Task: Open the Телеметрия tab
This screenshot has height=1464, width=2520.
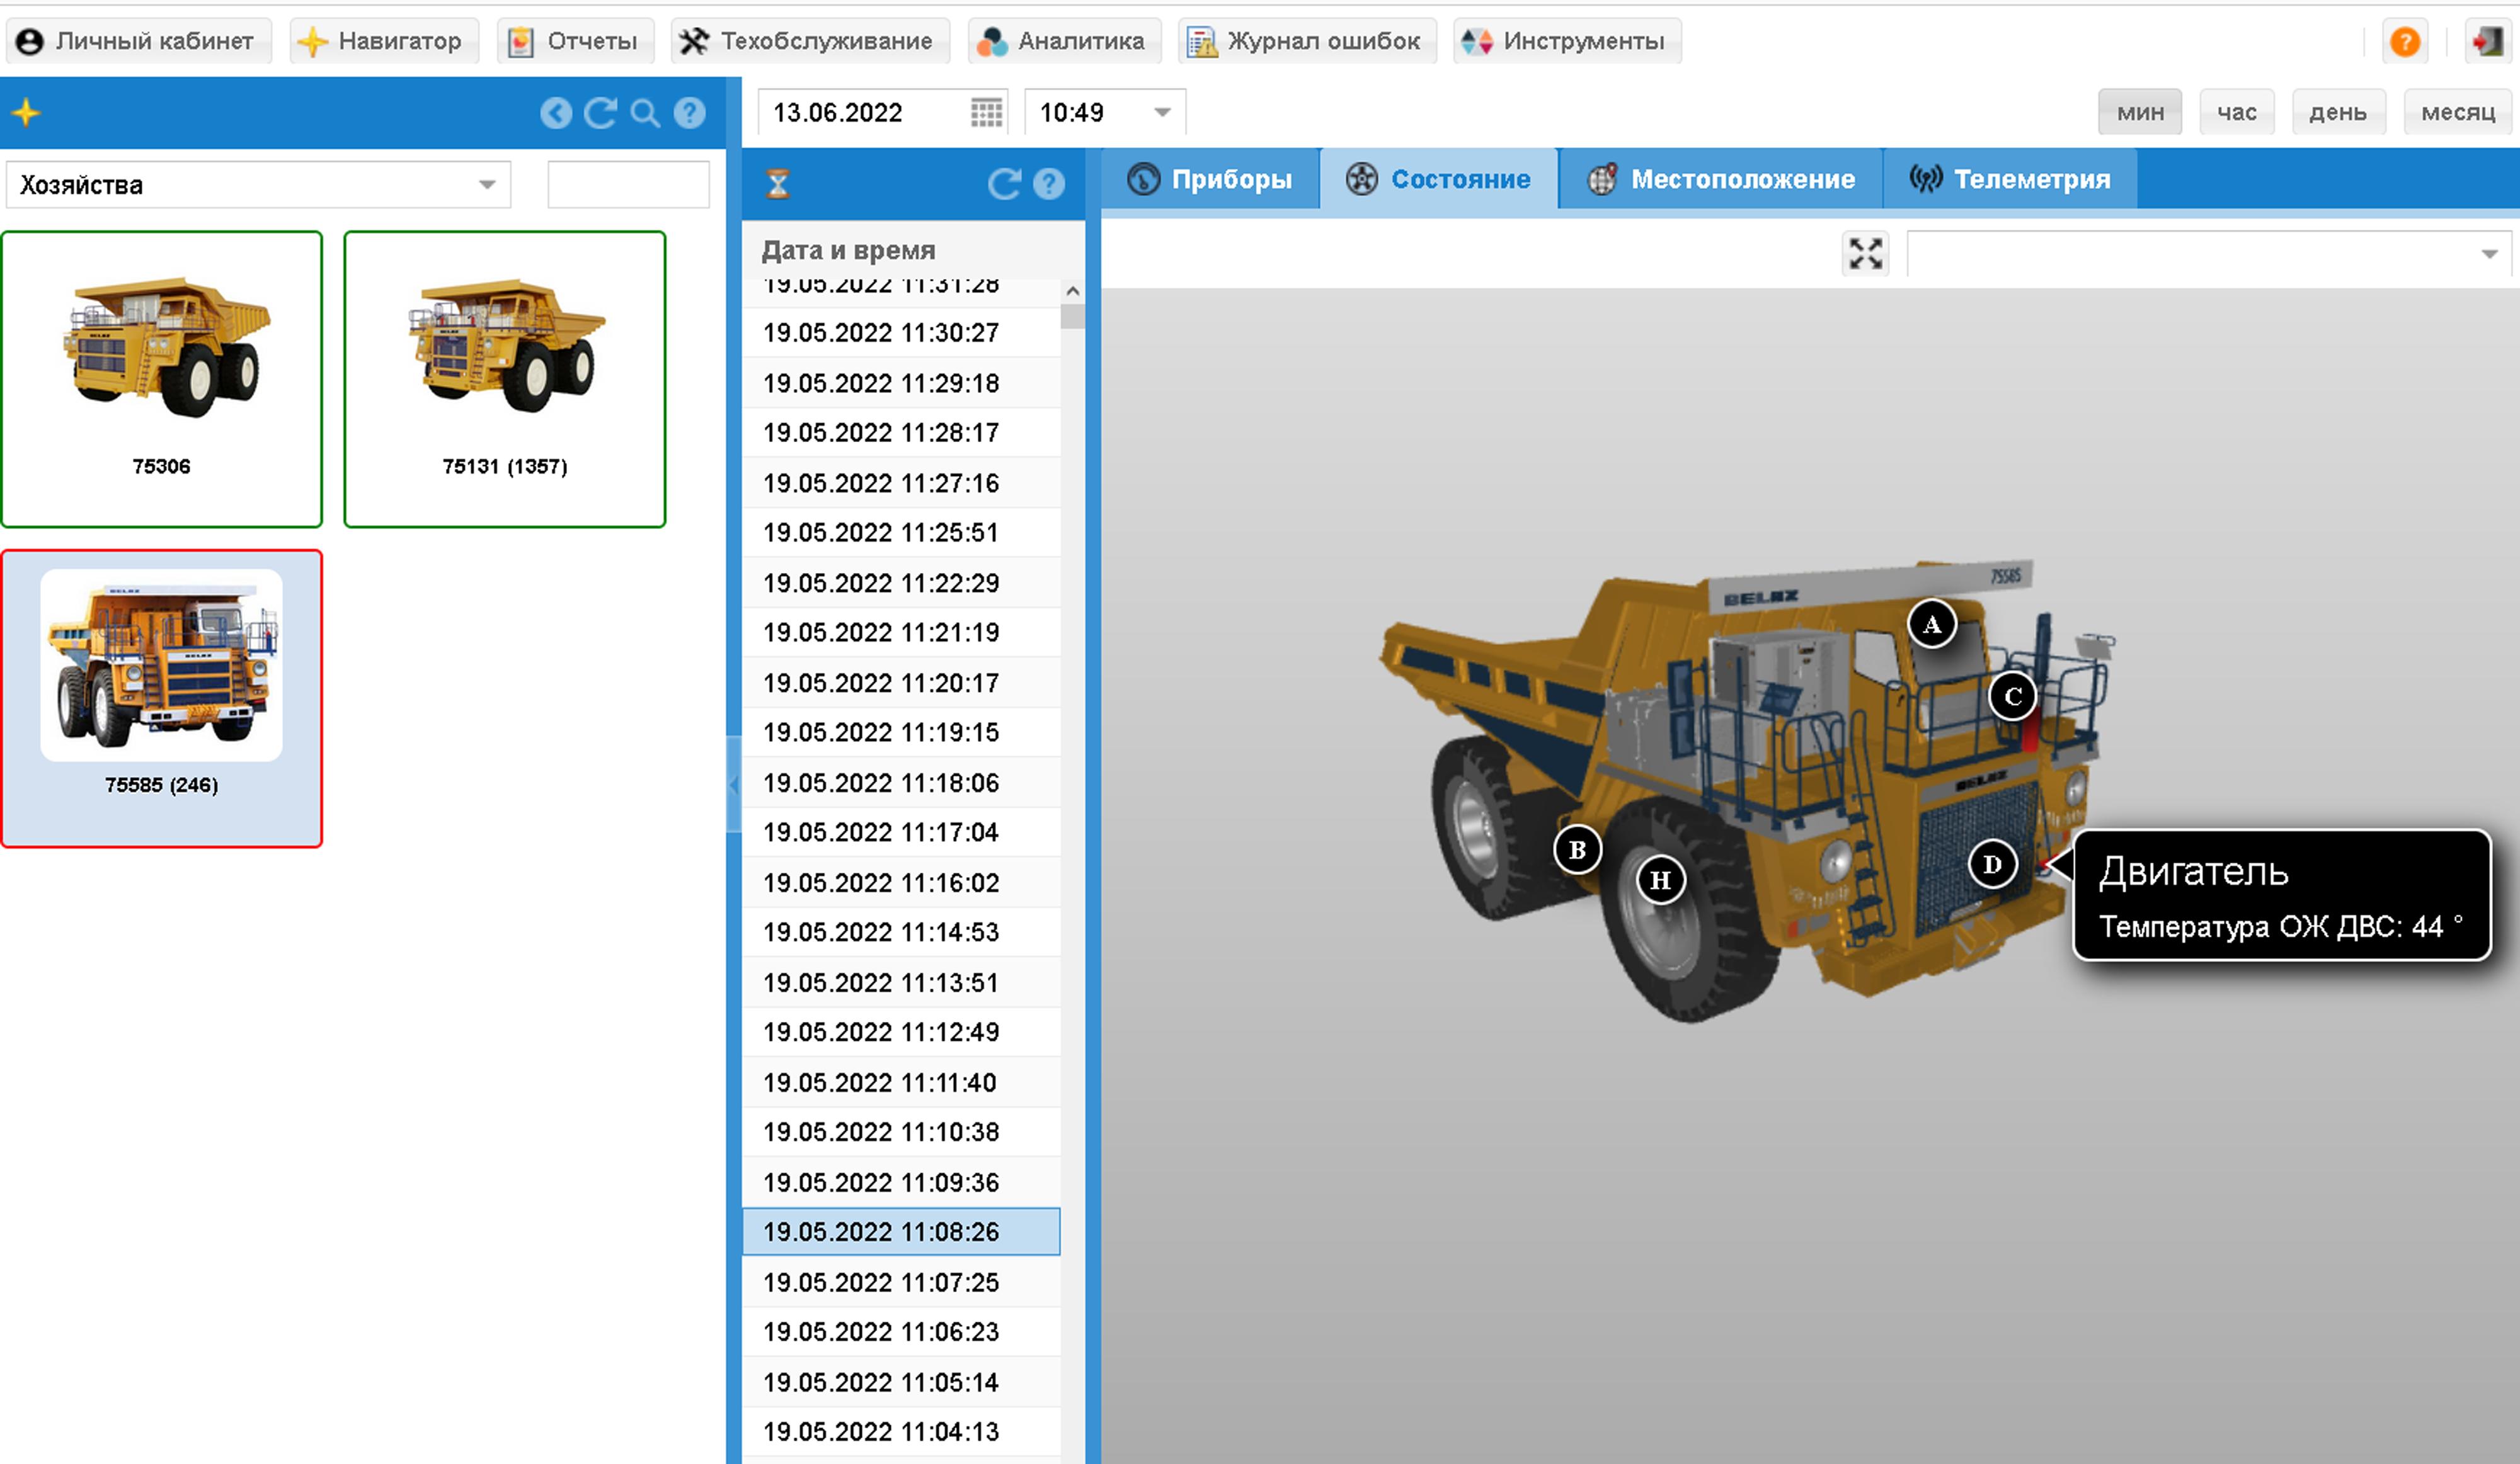Action: point(2010,180)
